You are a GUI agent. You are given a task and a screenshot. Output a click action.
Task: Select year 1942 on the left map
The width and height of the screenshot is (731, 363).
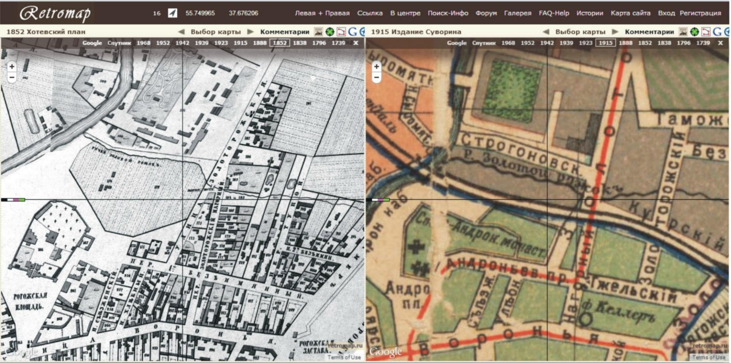coord(182,43)
